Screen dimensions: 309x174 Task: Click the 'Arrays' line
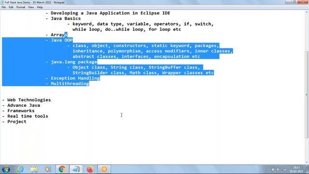tap(59, 35)
